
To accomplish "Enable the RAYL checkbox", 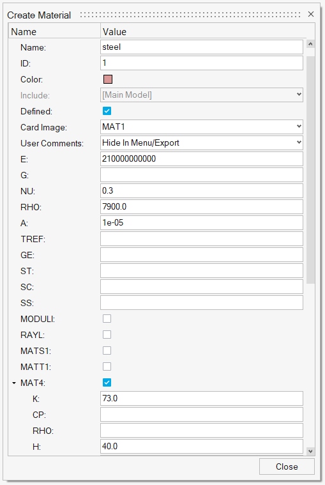I will click(x=107, y=335).
